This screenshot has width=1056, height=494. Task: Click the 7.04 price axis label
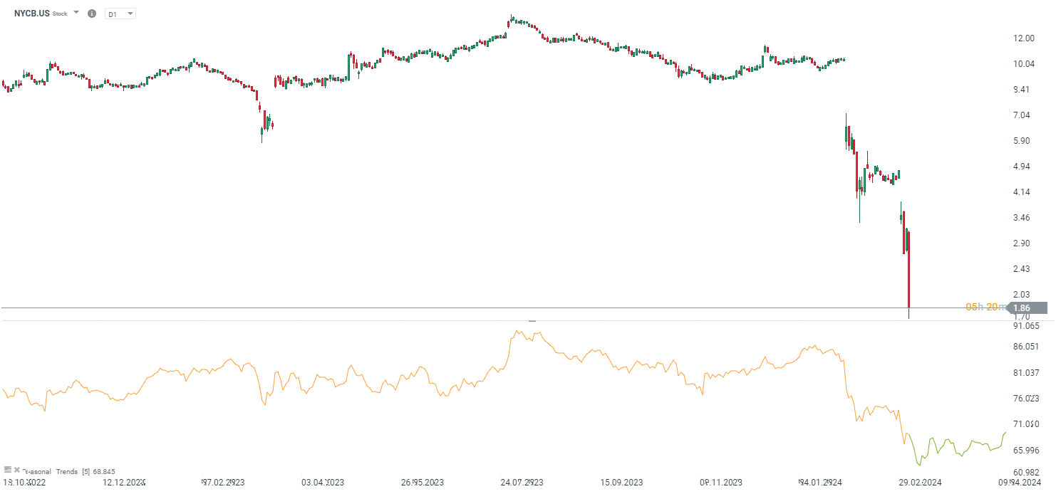(x=1022, y=115)
